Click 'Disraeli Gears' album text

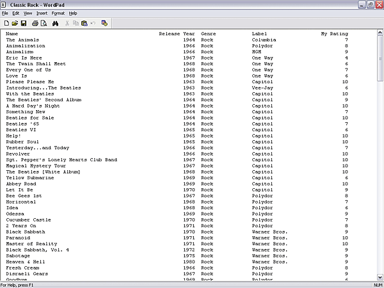[x=27, y=274]
